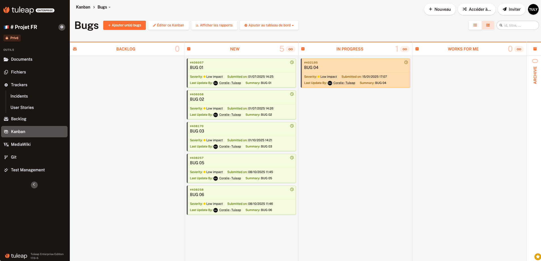The height and width of the screenshot is (261, 541).
Task: Open artifact #406057 link
Action: click(x=197, y=63)
